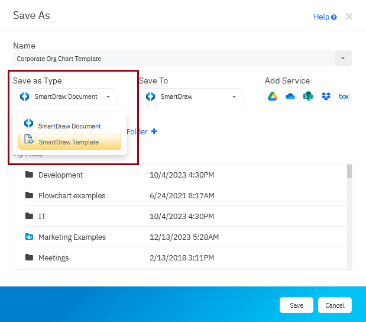
Task: Click the file list scrollbar thumb
Action: 349,172
